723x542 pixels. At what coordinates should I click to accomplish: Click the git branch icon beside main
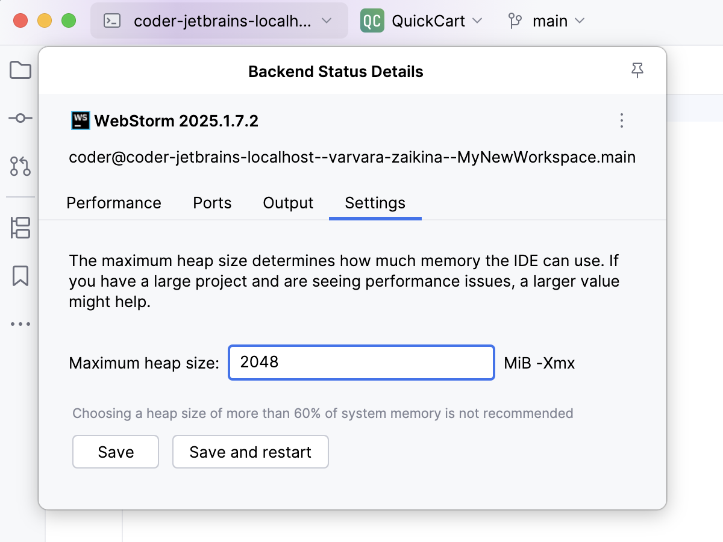(x=515, y=21)
